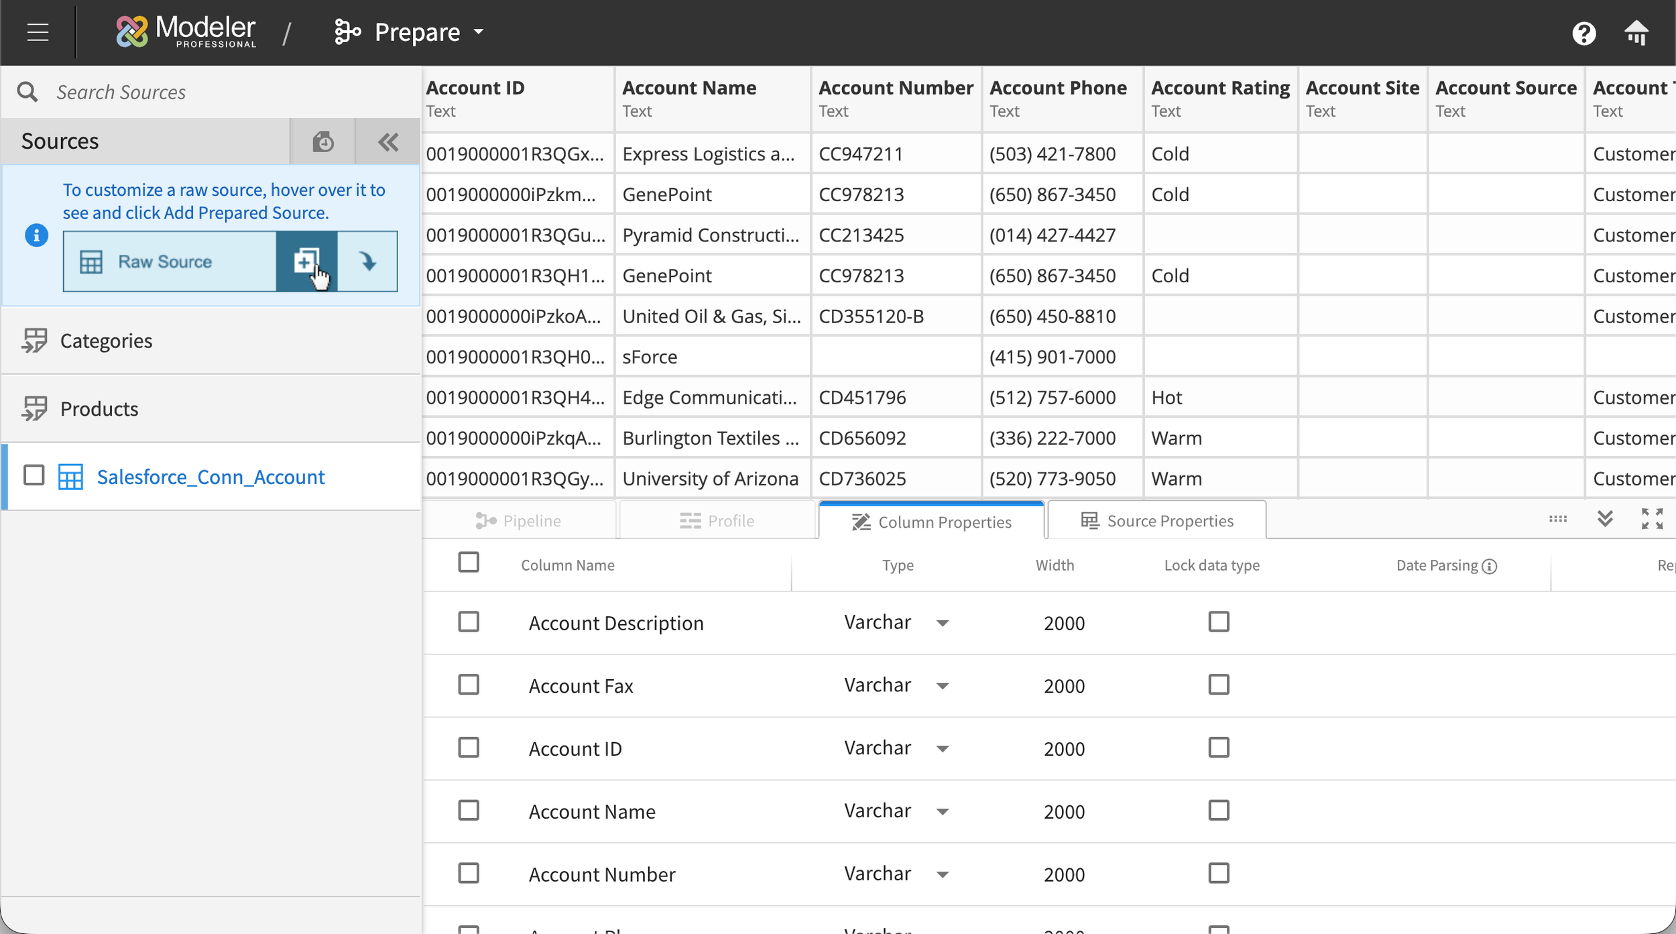Click the scheduled refresh icon beside Sources
Image resolution: width=1676 pixels, height=934 pixels.
323,142
